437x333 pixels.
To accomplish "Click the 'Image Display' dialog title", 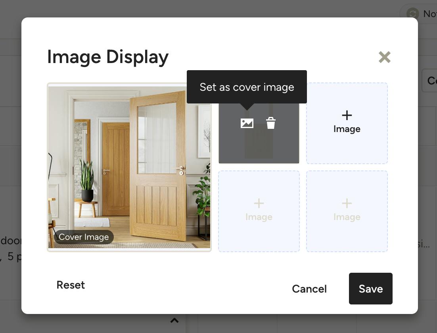I will click(108, 57).
